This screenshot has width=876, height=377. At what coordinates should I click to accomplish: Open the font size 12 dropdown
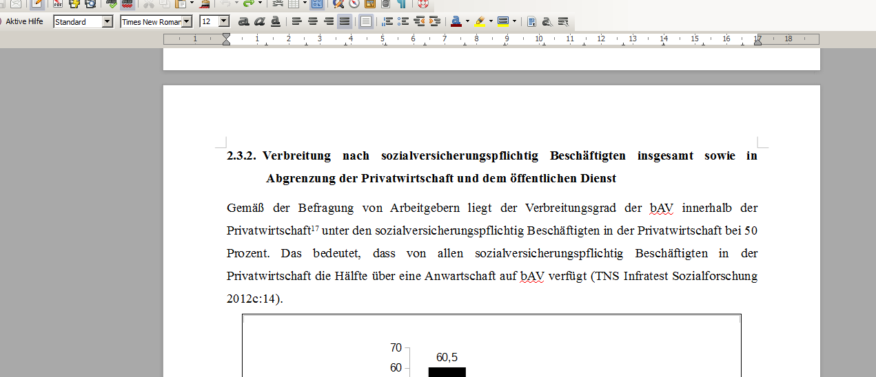pyautogui.click(x=223, y=21)
